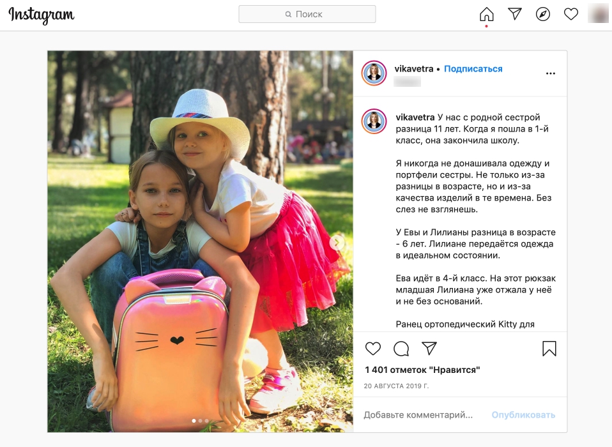Go to the Instagram home feed icon

pyautogui.click(x=486, y=15)
